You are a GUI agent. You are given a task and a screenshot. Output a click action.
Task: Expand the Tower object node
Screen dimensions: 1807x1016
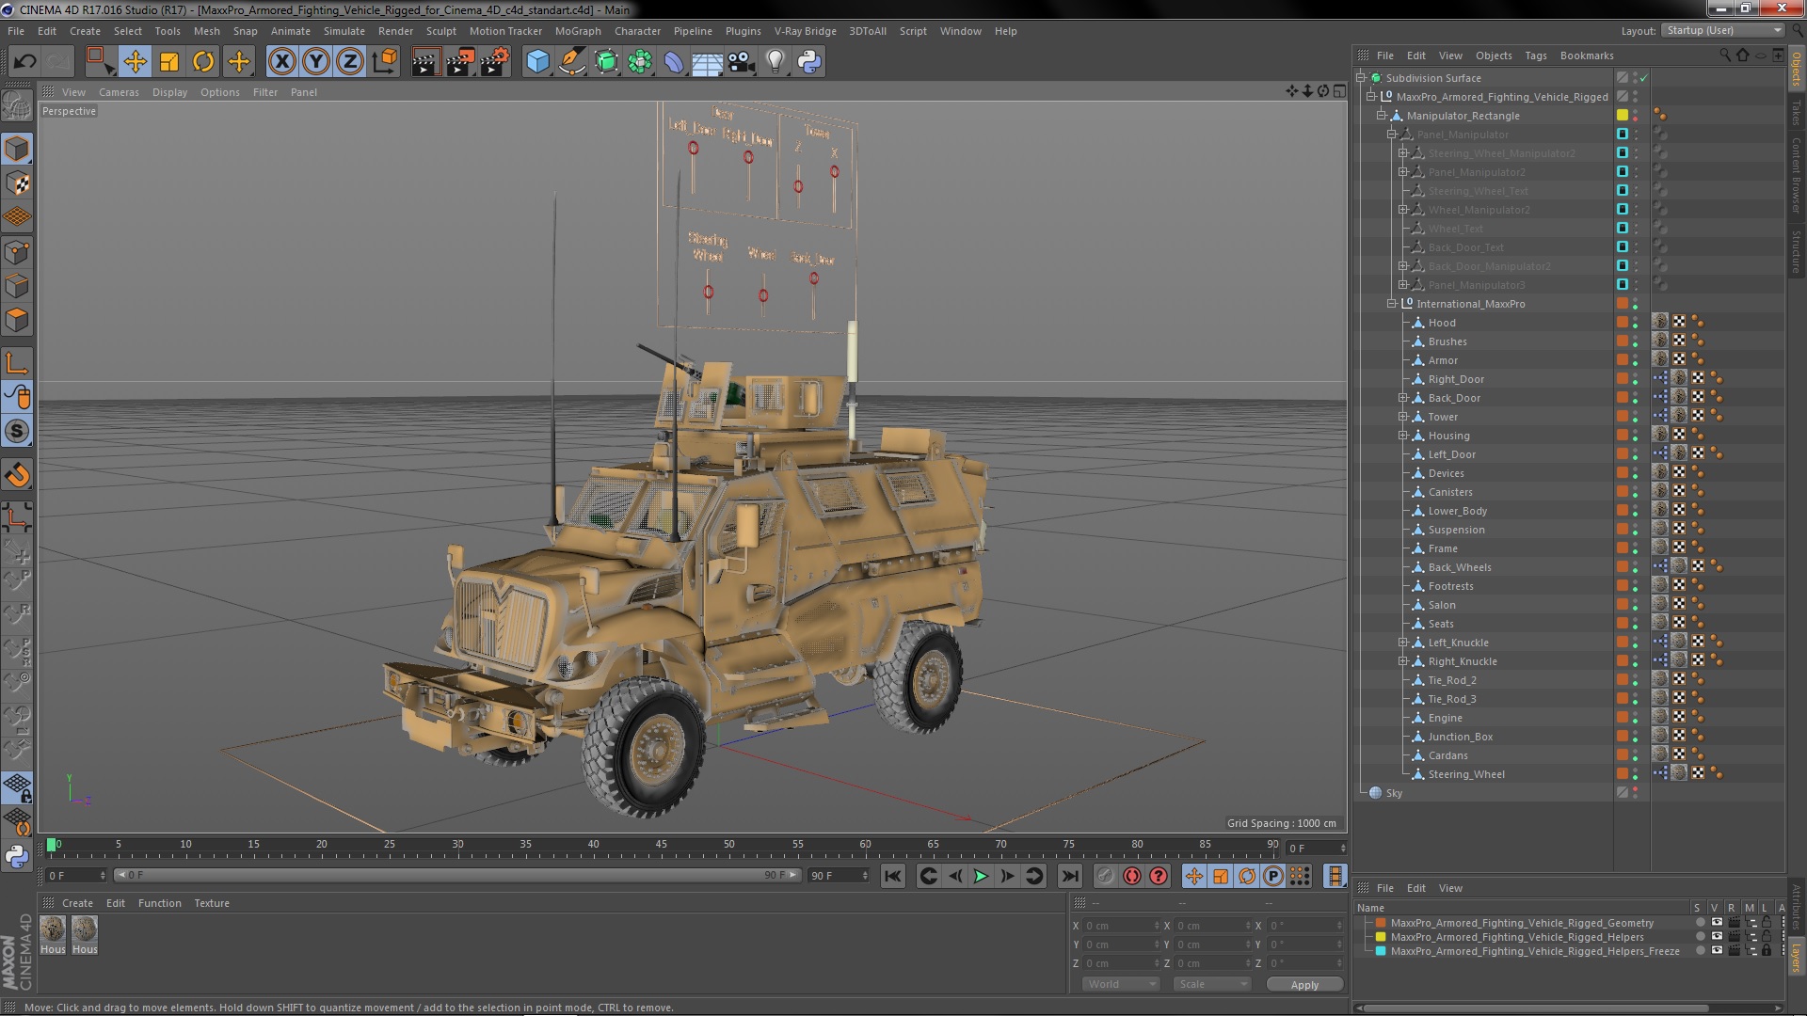(x=1402, y=417)
